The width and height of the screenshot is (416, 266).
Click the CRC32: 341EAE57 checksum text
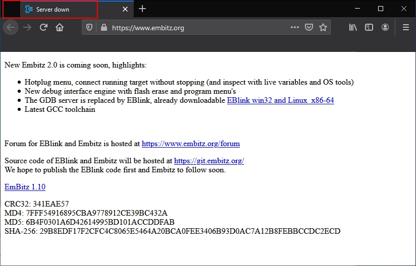pos(37,204)
